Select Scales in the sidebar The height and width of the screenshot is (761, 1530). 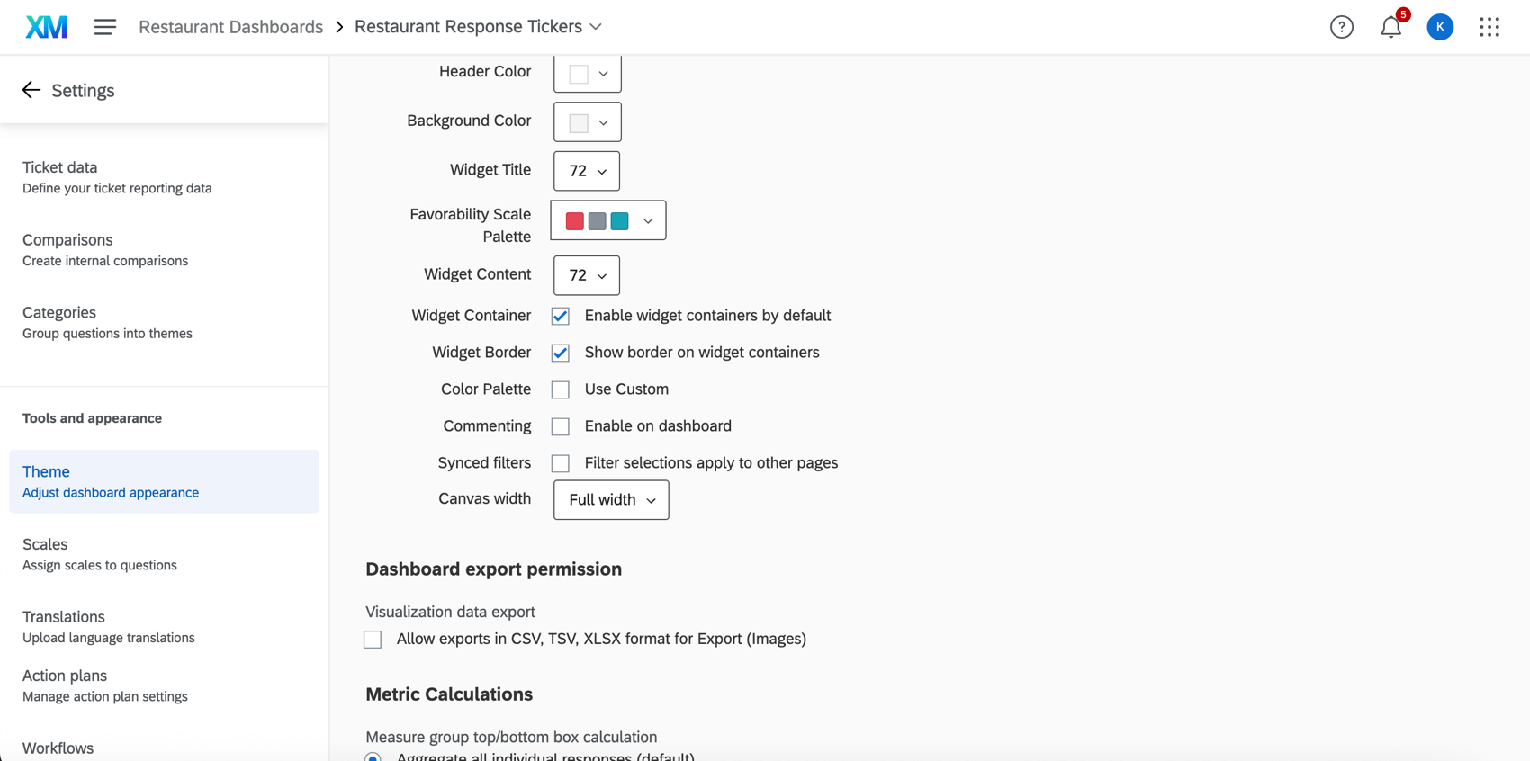[x=45, y=544]
